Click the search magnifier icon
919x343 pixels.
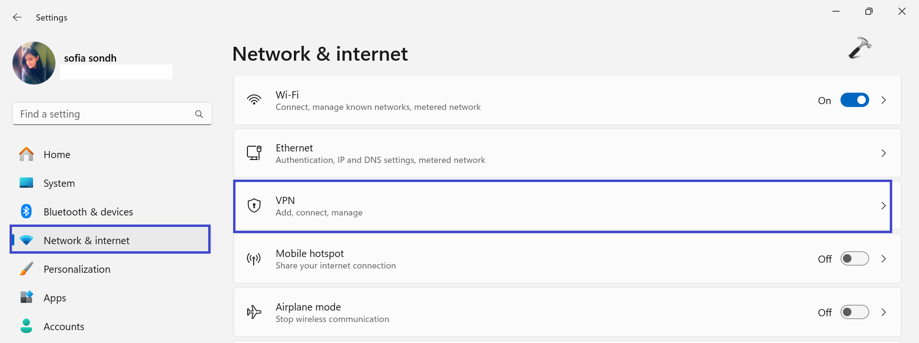tap(199, 114)
